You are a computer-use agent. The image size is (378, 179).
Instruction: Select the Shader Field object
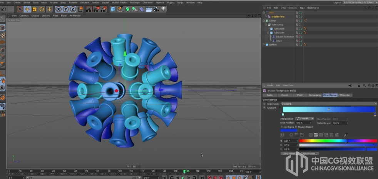coord(278,17)
